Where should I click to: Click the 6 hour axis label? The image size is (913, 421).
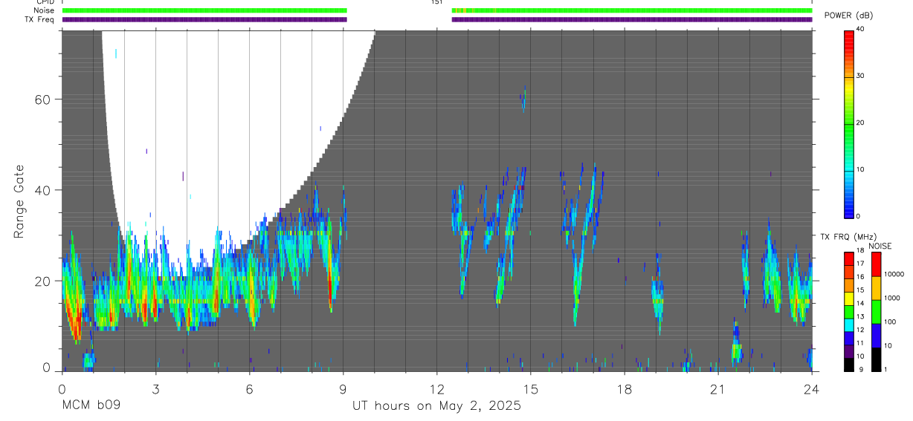pyautogui.click(x=249, y=388)
